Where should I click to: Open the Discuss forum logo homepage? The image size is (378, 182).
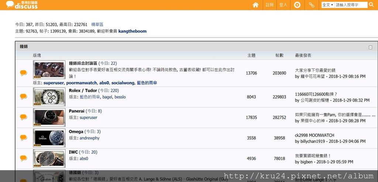(x=22, y=5)
